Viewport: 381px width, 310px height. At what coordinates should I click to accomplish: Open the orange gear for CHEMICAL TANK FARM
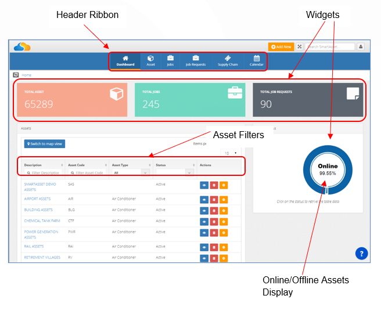pos(224,222)
